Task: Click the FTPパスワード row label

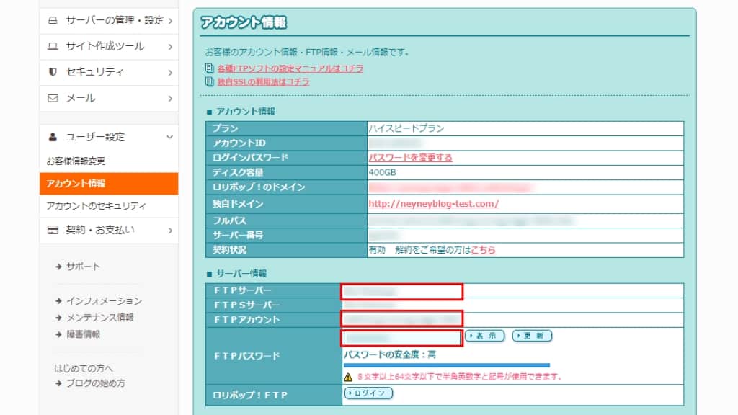Action: pyautogui.click(x=246, y=356)
